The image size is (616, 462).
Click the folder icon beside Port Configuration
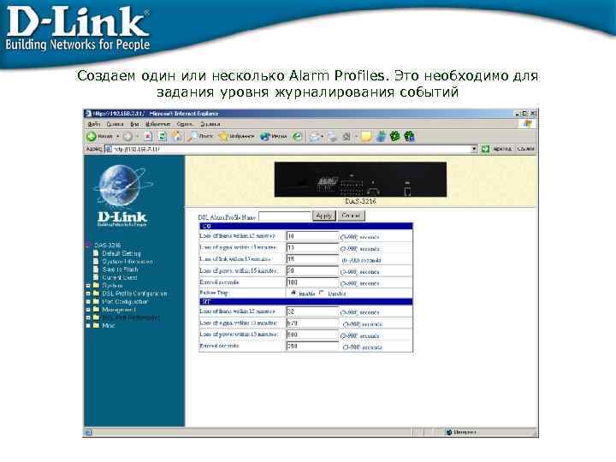[96, 301]
